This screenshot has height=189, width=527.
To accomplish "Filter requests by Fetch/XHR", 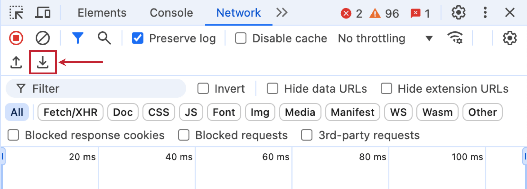I will (x=70, y=112).
